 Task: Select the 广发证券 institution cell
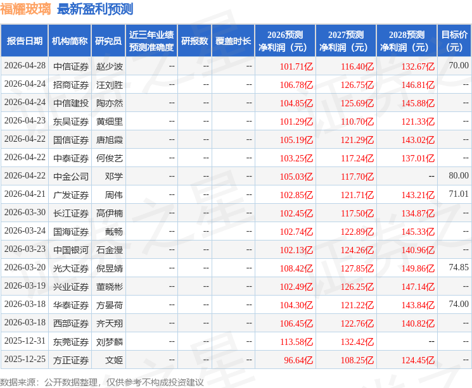[71, 194]
